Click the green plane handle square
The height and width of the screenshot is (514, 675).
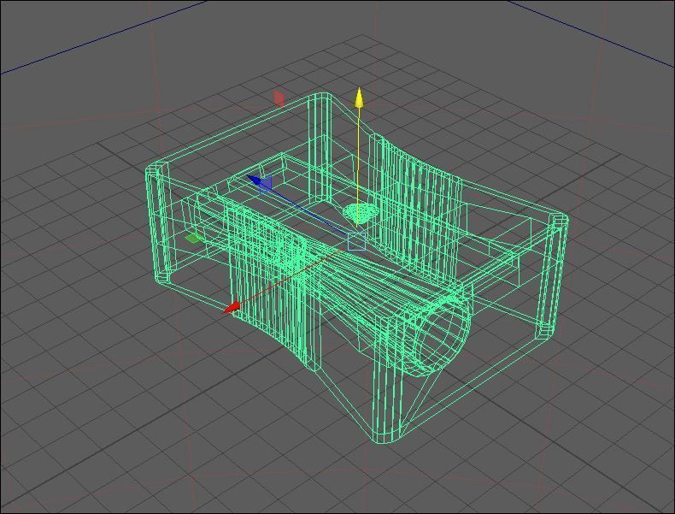pos(194,238)
